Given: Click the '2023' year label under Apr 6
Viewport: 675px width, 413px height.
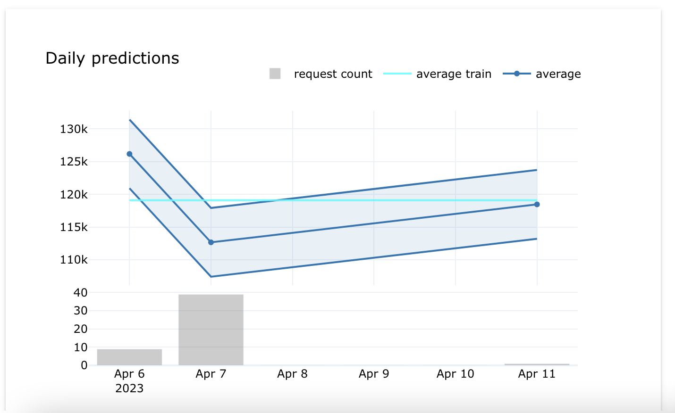Looking at the screenshot, I should pos(129,388).
